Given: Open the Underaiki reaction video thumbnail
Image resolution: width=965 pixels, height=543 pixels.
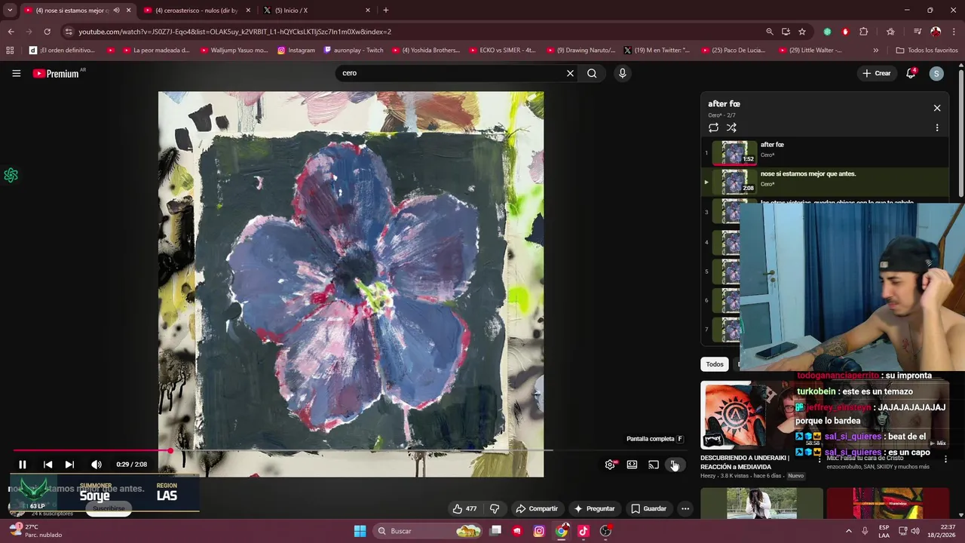Looking at the screenshot, I should [761, 416].
